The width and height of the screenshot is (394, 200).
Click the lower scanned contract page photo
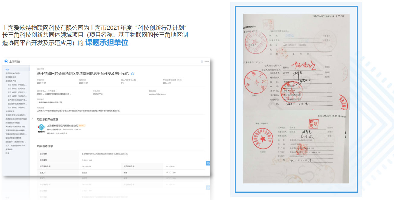pyautogui.click(x=296, y=147)
